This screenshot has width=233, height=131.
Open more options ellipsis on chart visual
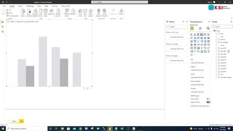pos(91,88)
